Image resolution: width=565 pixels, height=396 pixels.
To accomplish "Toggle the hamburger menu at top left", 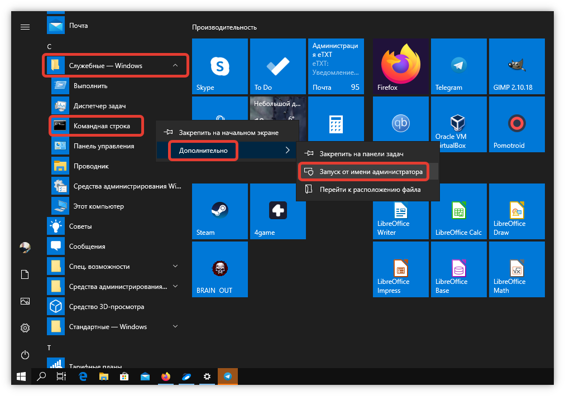I will 25,27.
